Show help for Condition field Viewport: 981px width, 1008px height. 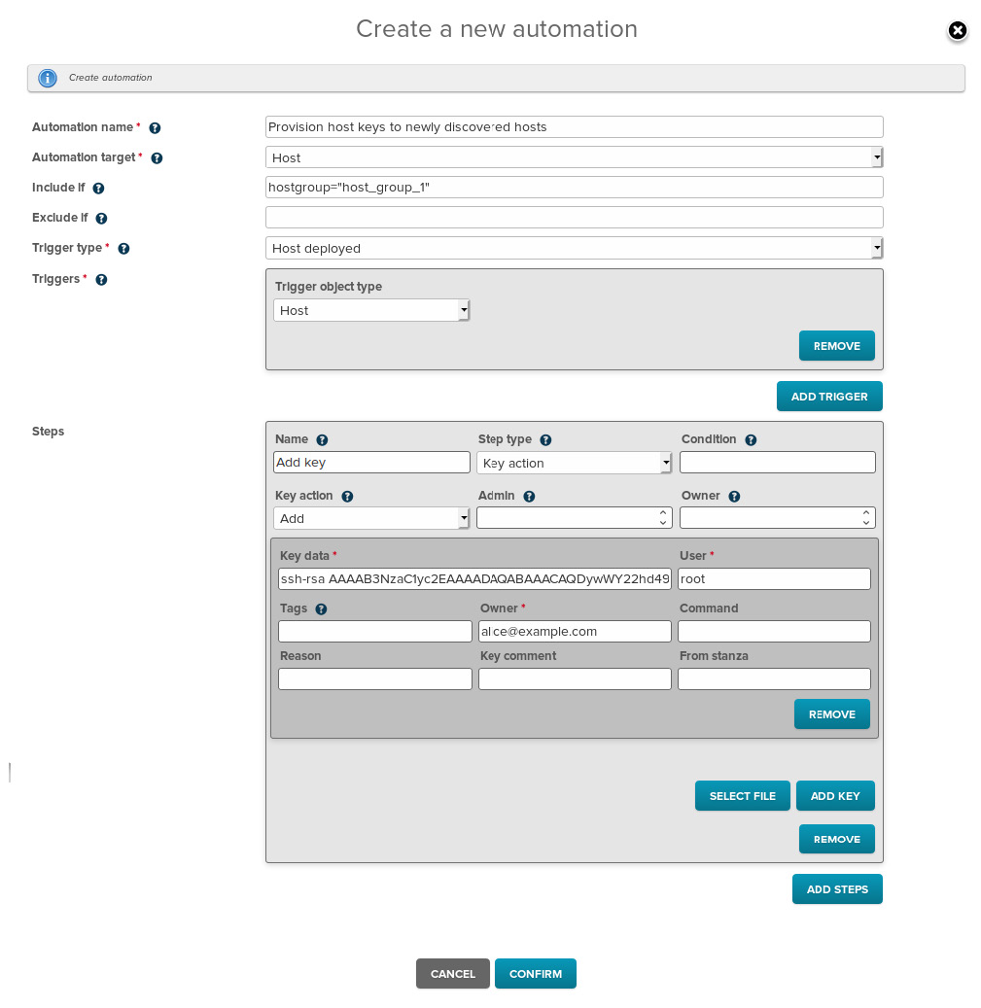(x=751, y=439)
